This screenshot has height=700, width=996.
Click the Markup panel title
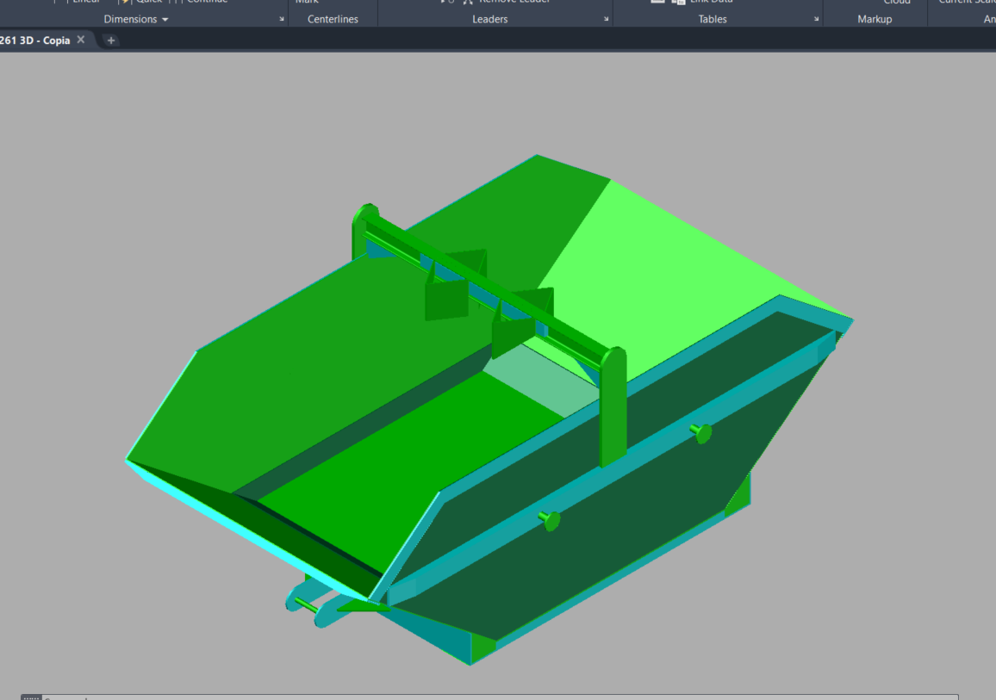click(875, 19)
